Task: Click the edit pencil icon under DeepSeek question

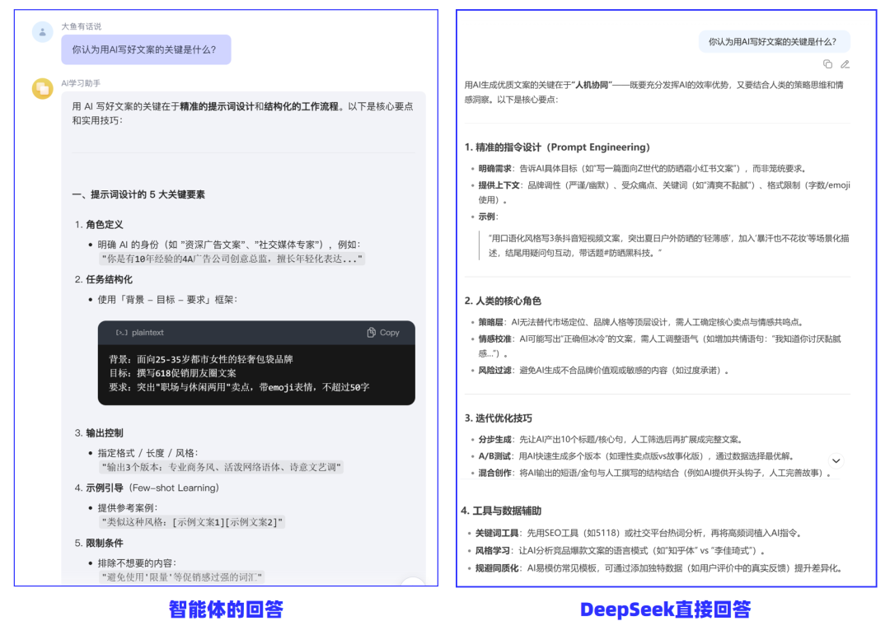Action: pyautogui.click(x=845, y=64)
